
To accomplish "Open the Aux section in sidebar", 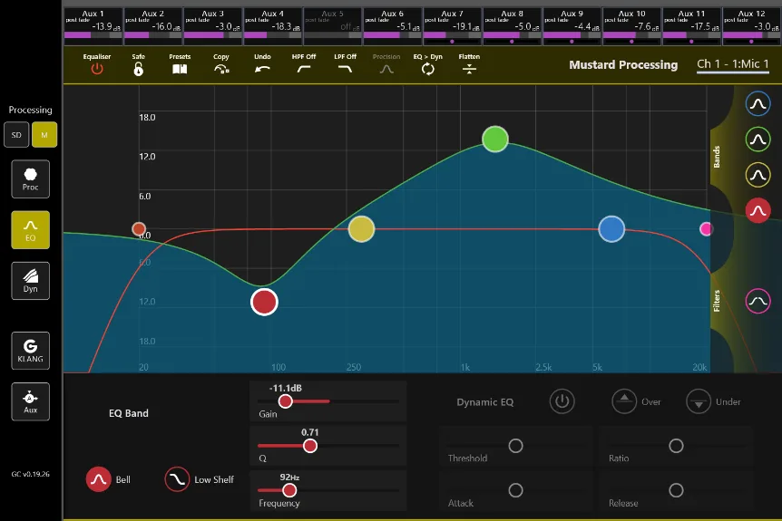I will coord(31,401).
